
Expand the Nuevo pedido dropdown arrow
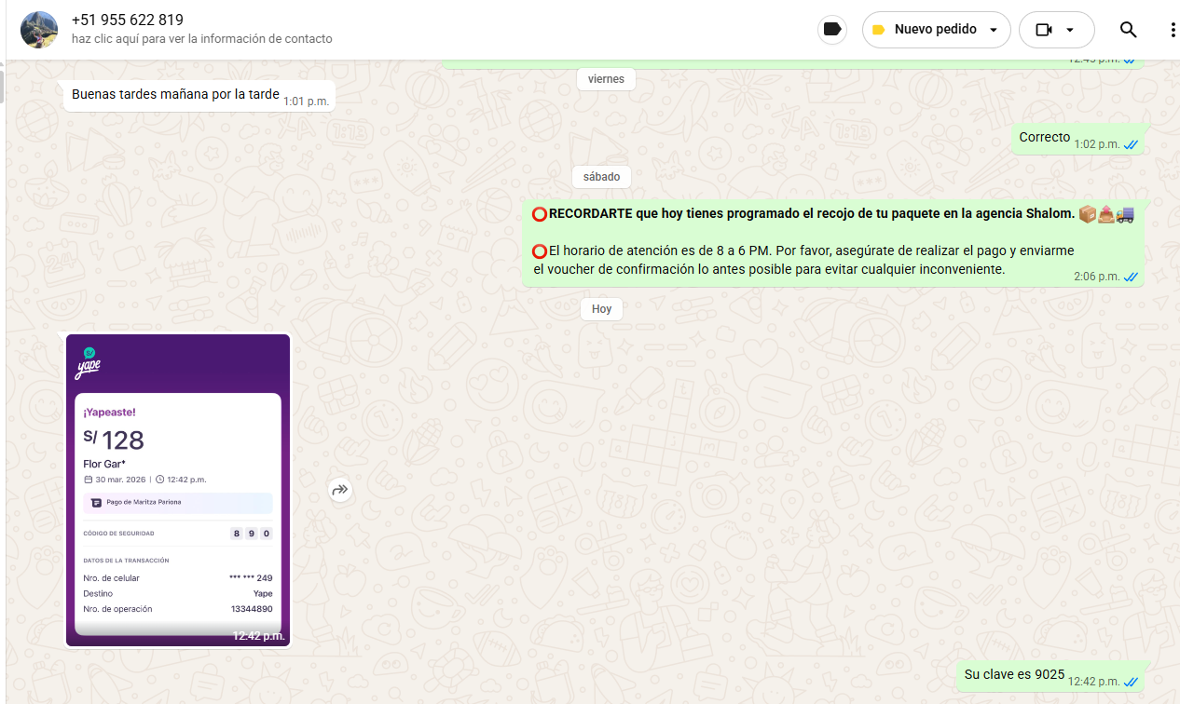point(994,30)
